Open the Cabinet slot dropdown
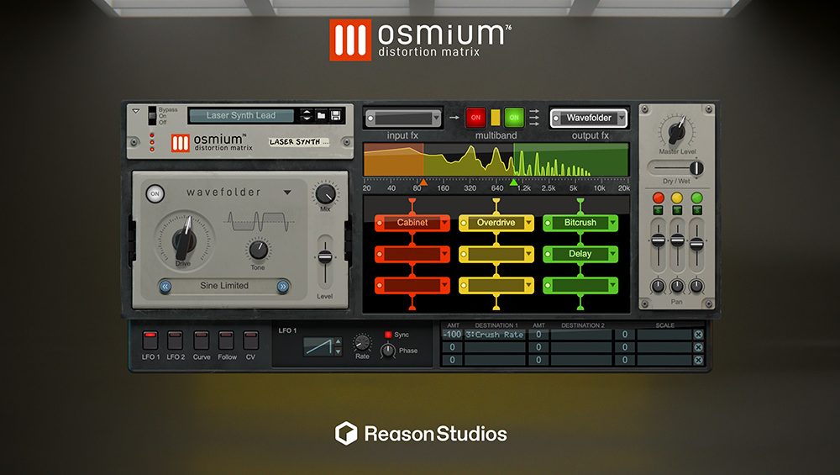The width and height of the screenshot is (840, 475). point(444,223)
